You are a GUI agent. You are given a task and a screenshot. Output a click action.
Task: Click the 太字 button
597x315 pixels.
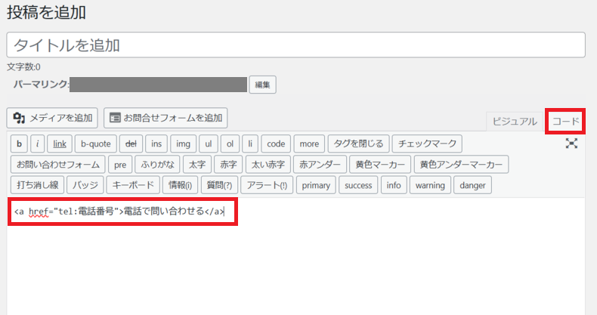197,165
